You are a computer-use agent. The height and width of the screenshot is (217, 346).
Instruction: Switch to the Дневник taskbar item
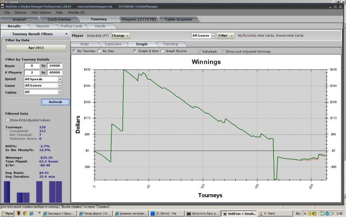tap(131, 214)
